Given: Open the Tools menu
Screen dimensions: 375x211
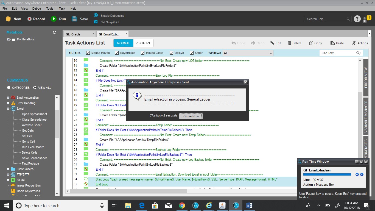Looking at the screenshot, I should (50, 9).
